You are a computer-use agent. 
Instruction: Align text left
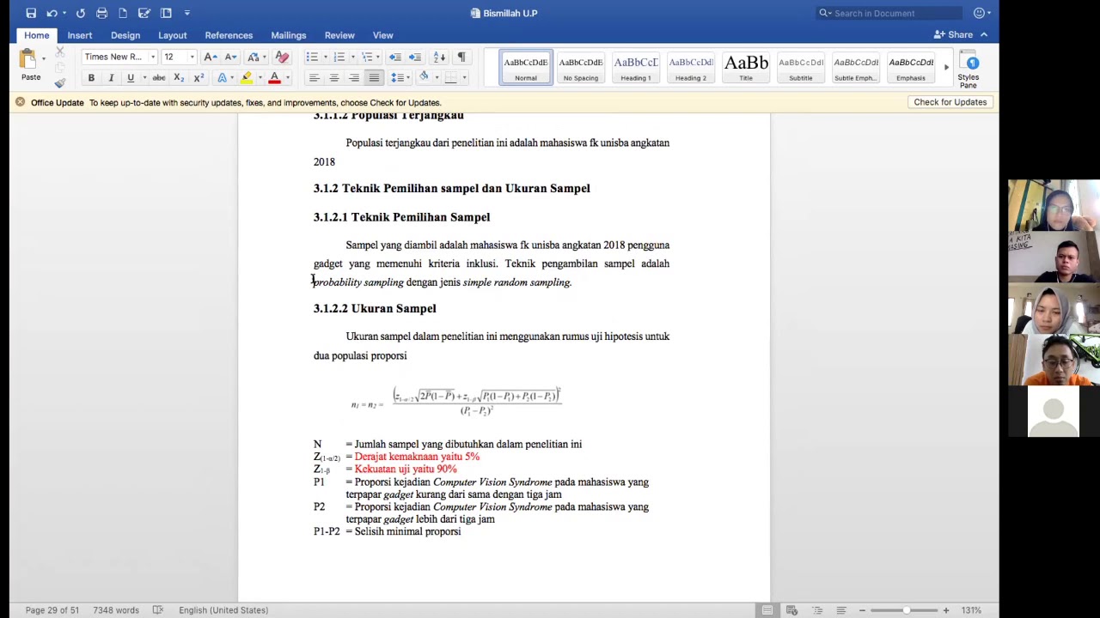(x=315, y=78)
